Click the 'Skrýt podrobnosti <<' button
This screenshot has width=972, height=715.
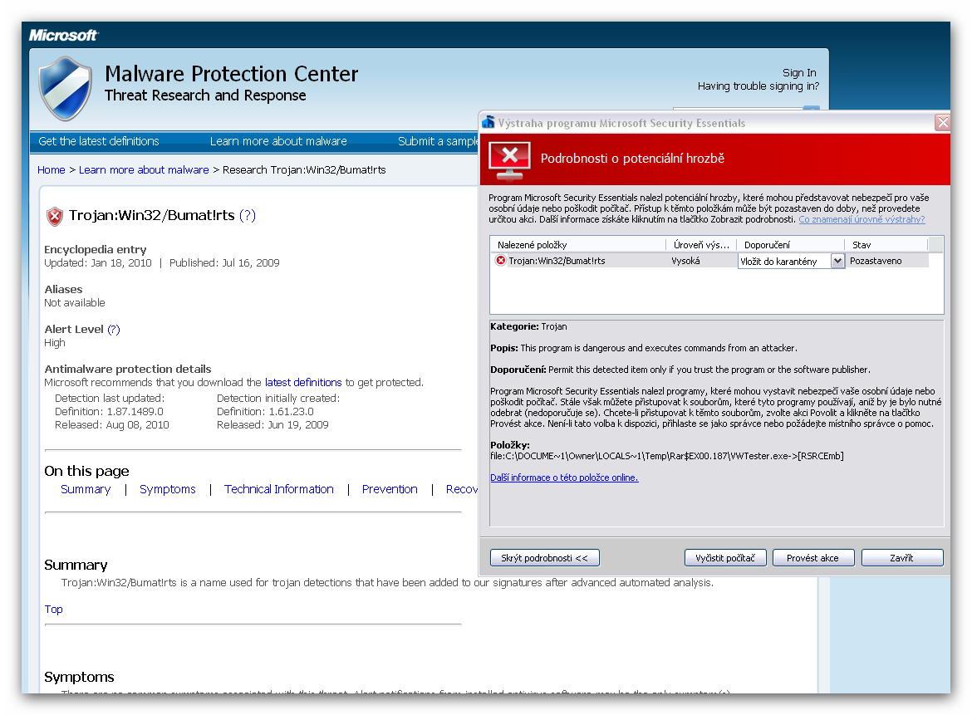[x=544, y=557]
